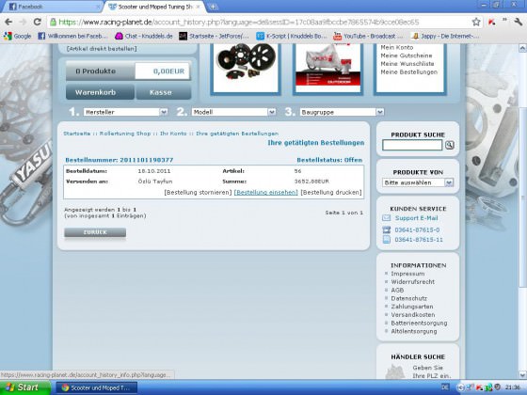The height and width of the screenshot is (395, 527).
Task: Open the YouTube - Broadcast bookmark
Action: point(368,36)
